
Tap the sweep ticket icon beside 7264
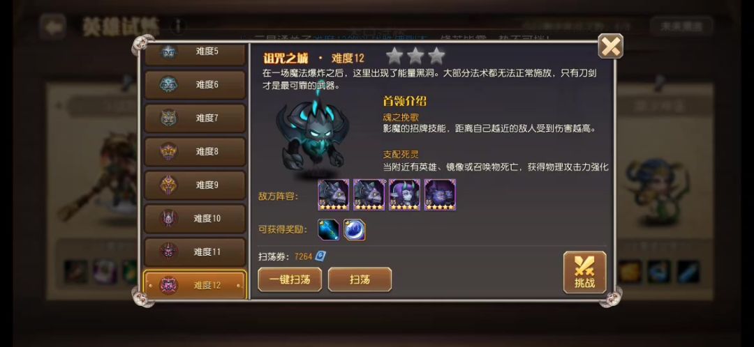[x=320, y=256]
